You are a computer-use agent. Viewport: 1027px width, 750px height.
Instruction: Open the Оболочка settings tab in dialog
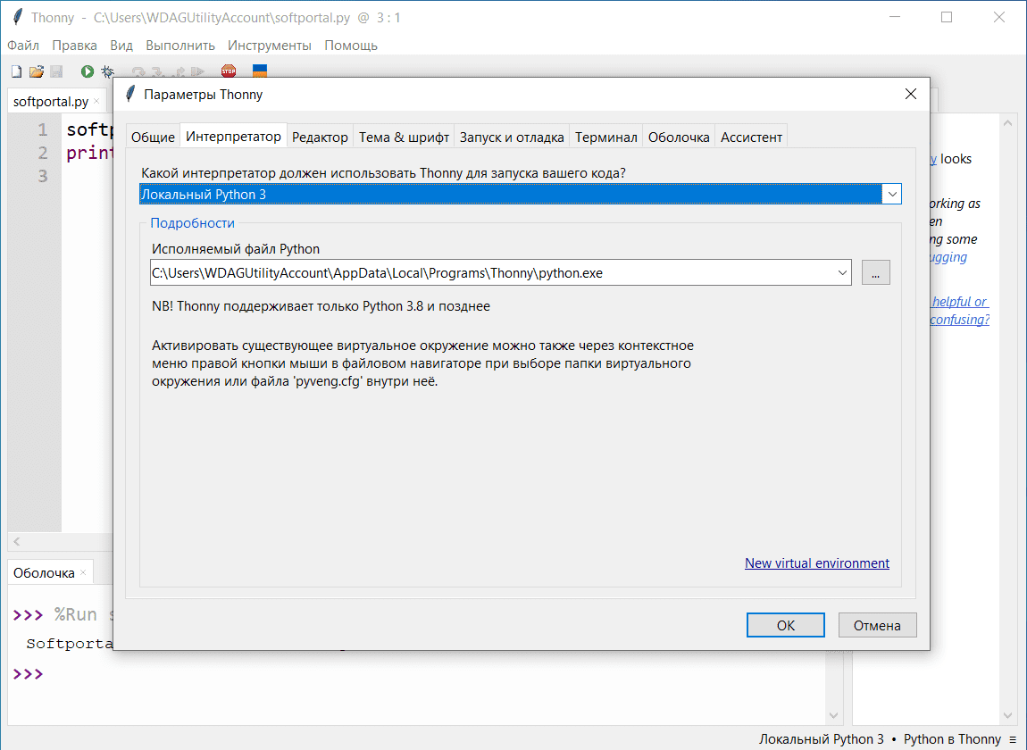tap(679, 137)
